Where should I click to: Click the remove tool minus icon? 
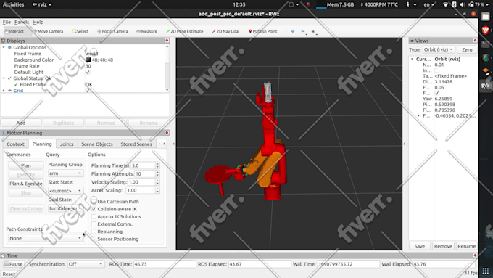click(x=303, y=31)
